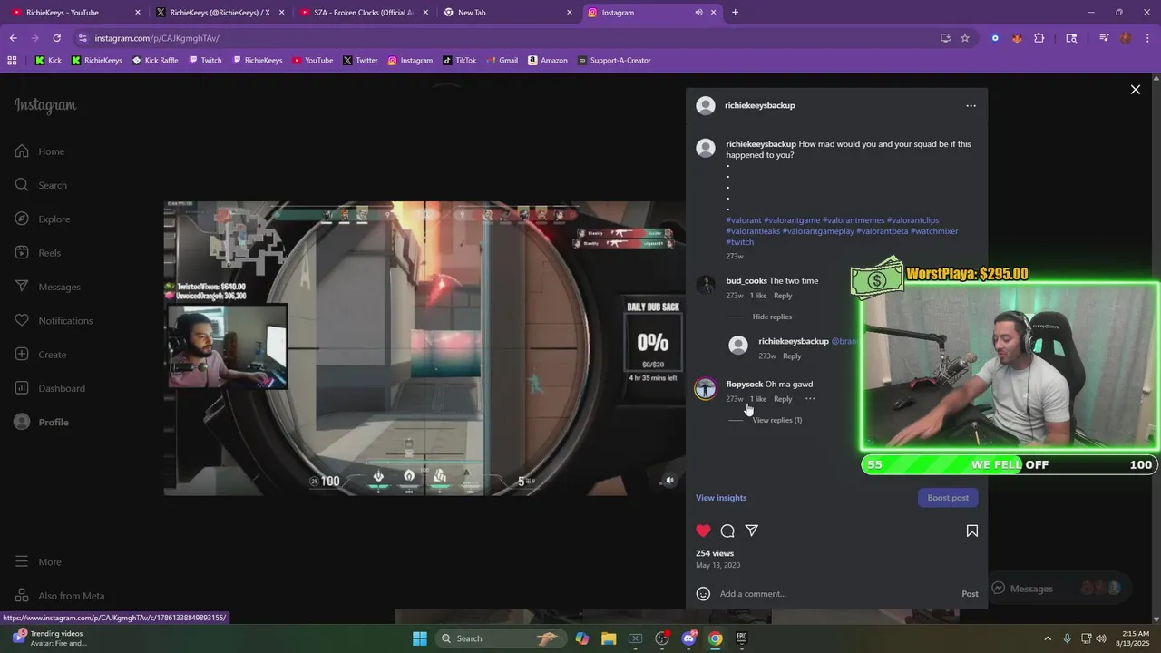Open Explore in the Instagram sidebar

pyautogui.click(x=43, y=219)
